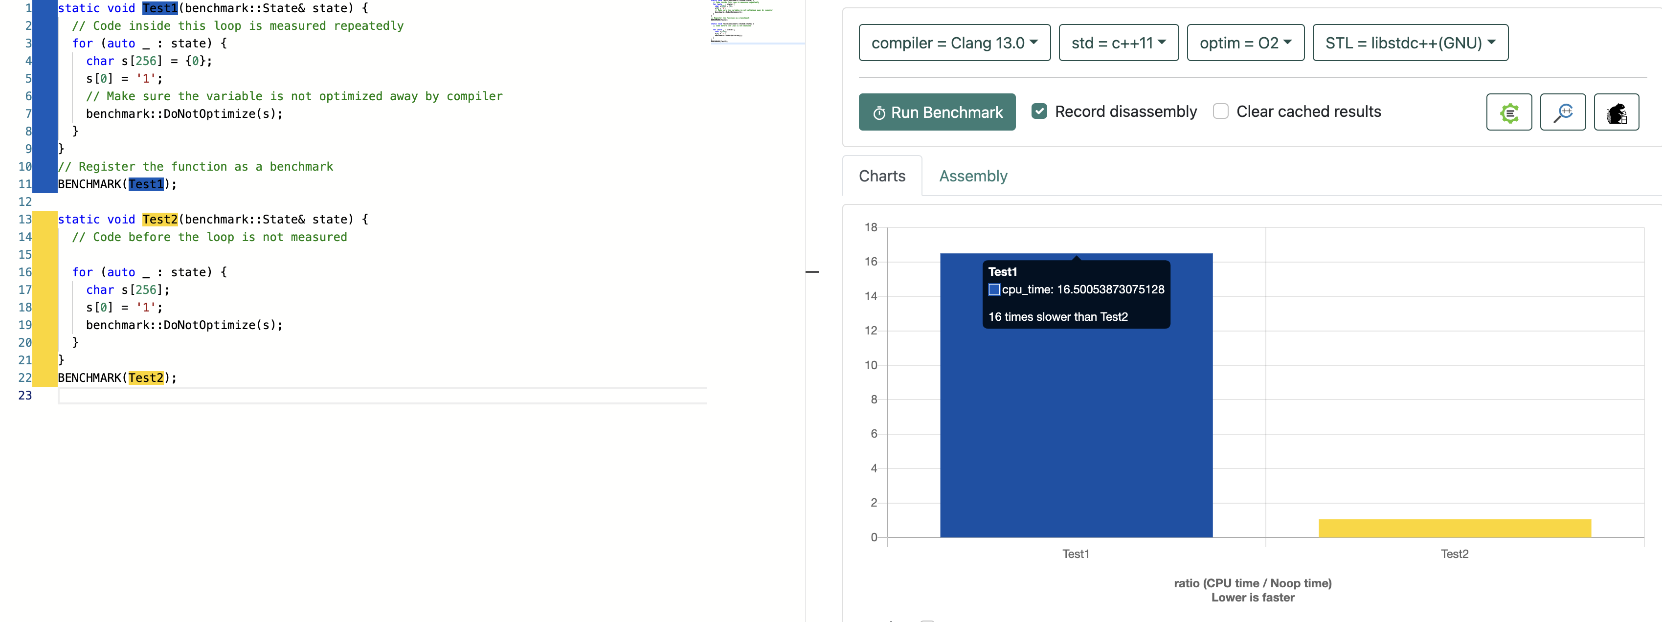The height and width of the screenshot is (622, 1662).
Task: Open code in Build Bench (beaver icon)
Action: point(1616,112)
